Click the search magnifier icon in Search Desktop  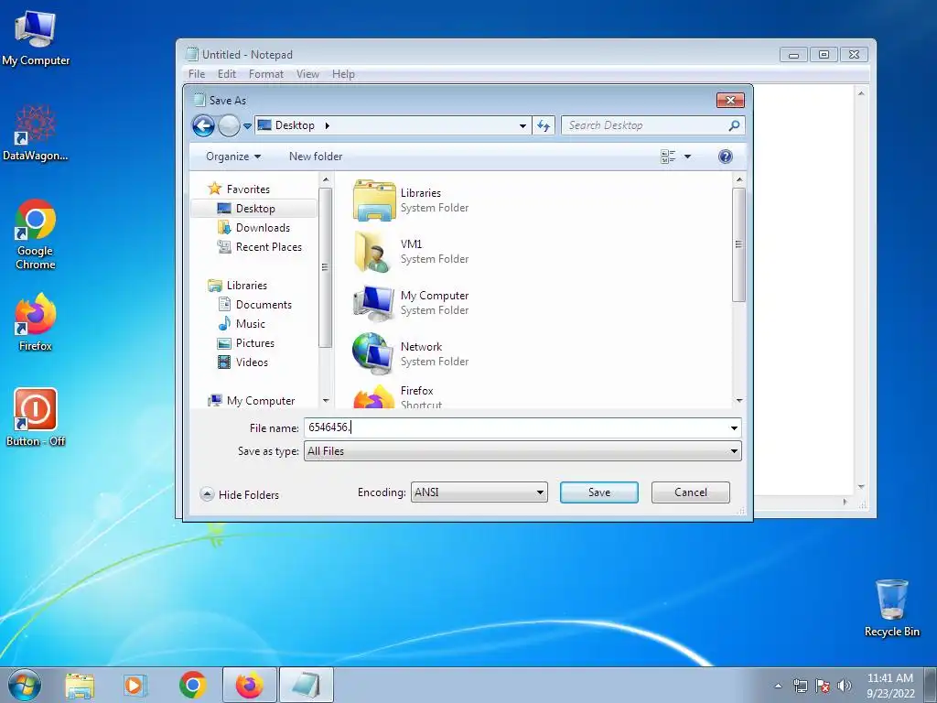point(734,125)
